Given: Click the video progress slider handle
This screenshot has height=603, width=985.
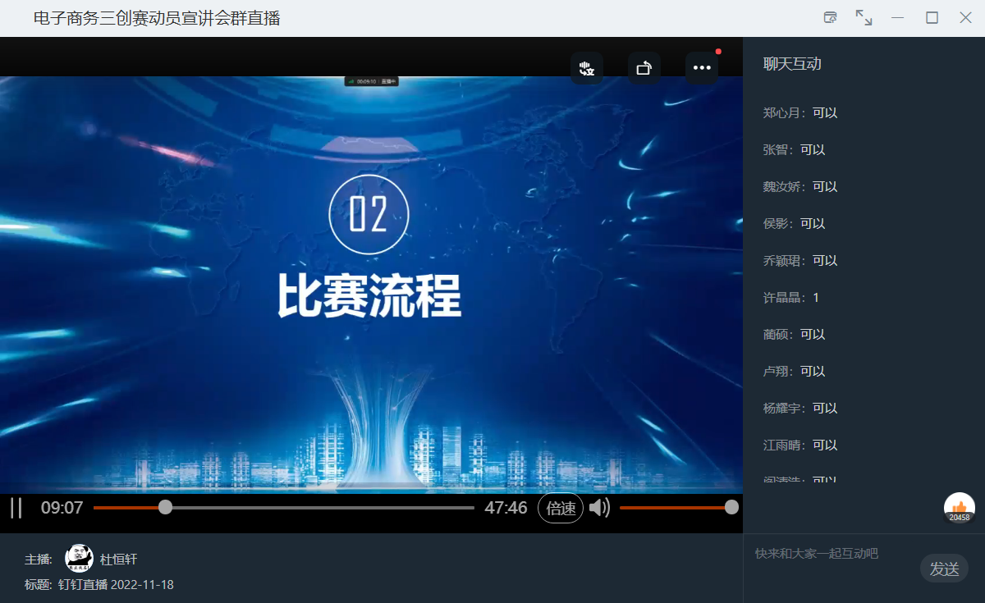Looking at the screenshot, I should pos(165,508).
